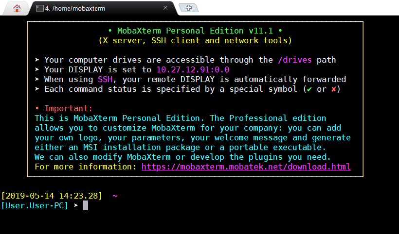This screenshot has height=234, width=399.
Task: Click the arrow bullet beside 'Your computer drives'
Action: (37, 60)
